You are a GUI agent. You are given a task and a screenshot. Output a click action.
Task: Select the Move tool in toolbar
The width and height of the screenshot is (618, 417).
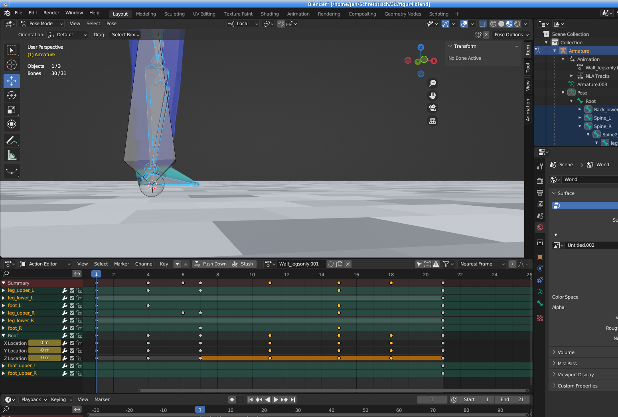[x=12, y=81]
